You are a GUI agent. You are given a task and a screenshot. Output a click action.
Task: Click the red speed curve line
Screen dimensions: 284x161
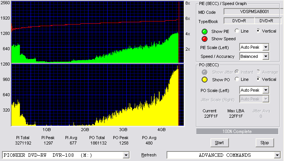[94, 23]
